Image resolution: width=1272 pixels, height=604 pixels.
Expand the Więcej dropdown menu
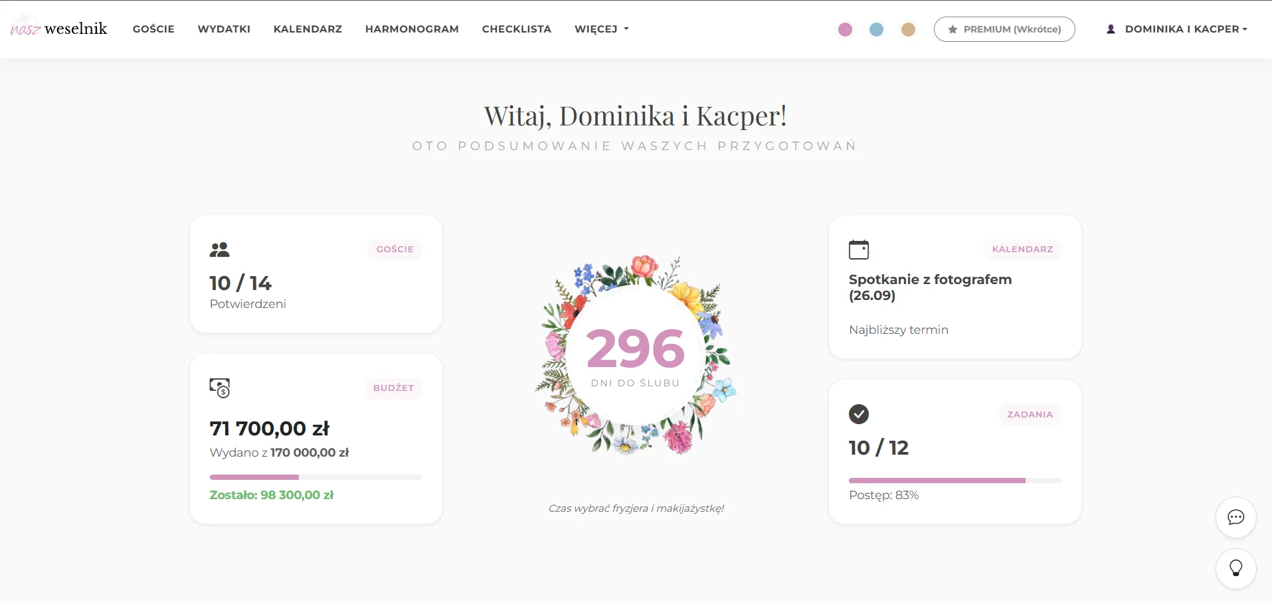click(x=602, y=29)
